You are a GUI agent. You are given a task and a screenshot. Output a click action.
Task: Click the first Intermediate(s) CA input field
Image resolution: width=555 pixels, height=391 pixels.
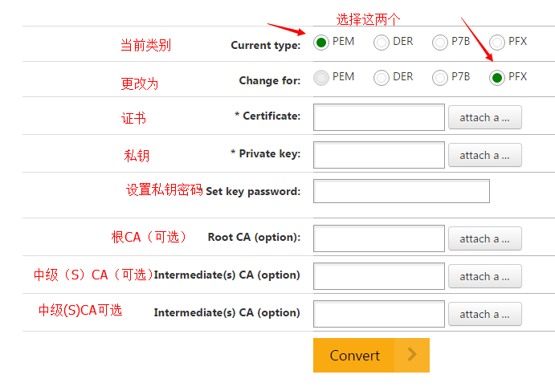click(378, 276)
